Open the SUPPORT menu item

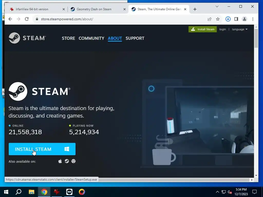[x=135, y=38]
